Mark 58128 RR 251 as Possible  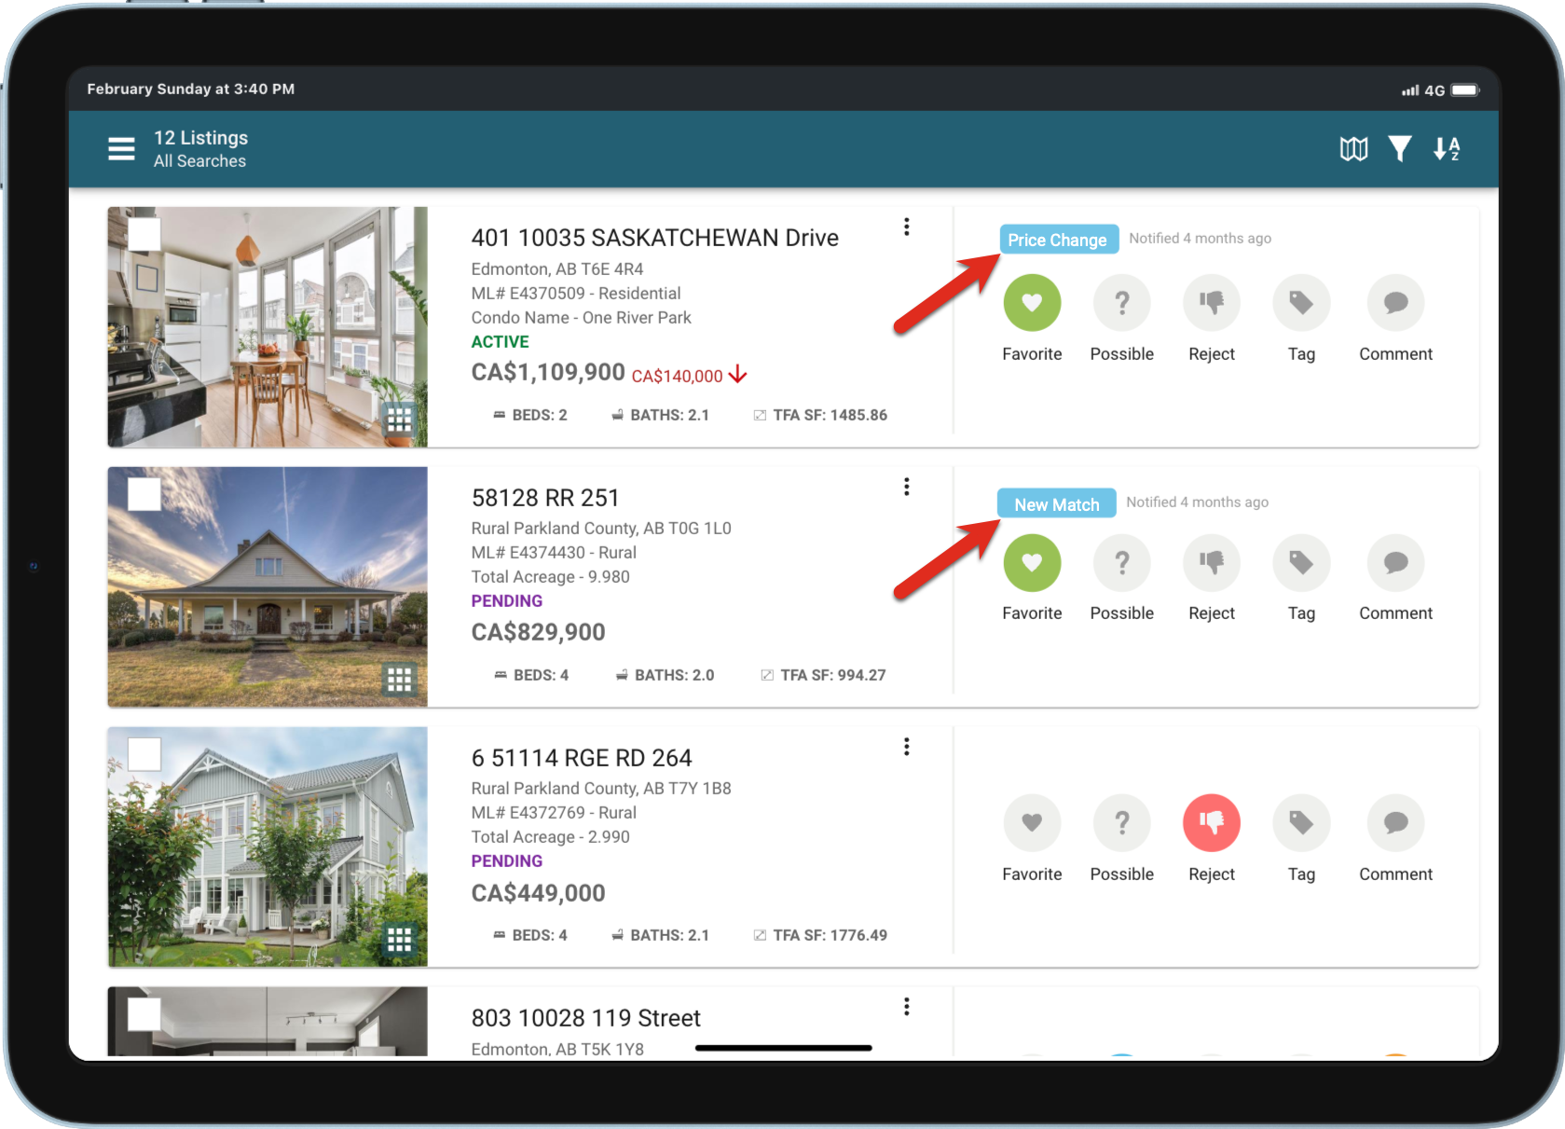pos(1121,563)
